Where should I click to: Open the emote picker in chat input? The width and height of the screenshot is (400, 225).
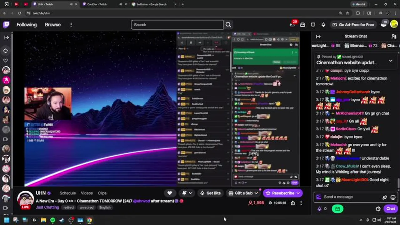393,197
